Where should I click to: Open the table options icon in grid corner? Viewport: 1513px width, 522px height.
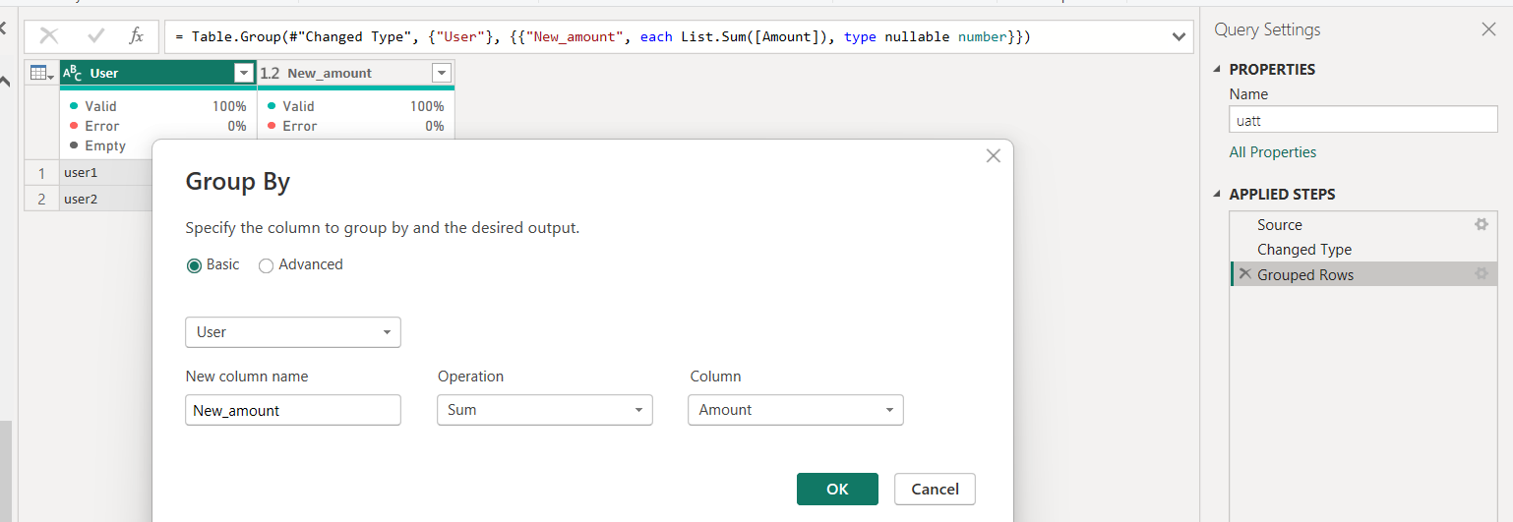tap(41, 73)
